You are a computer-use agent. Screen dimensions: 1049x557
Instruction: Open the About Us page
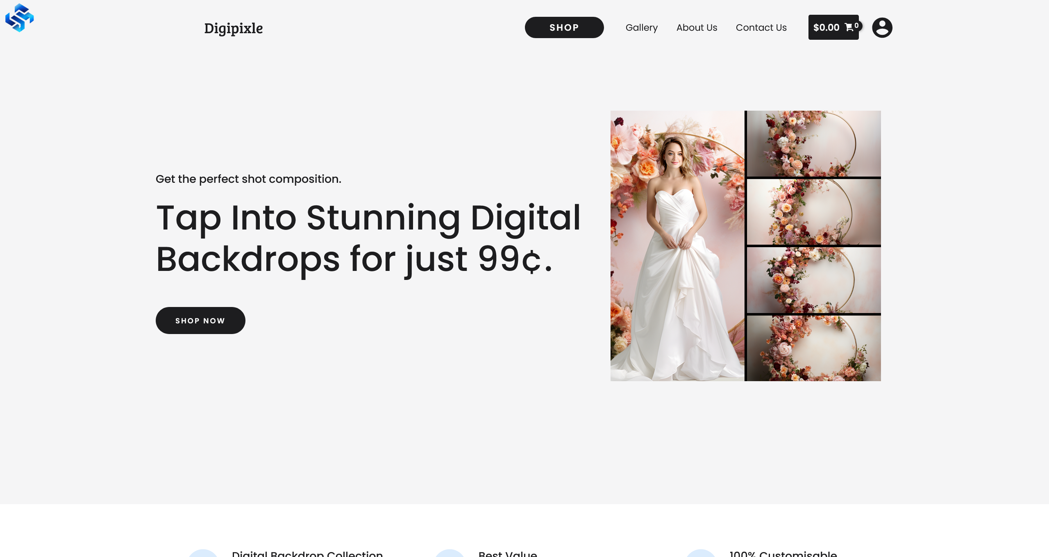[x=697, y=27]
